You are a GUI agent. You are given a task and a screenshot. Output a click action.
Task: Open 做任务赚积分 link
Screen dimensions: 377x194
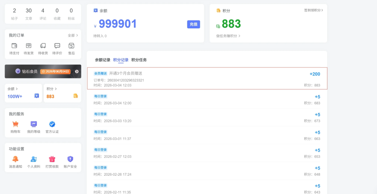coord(228,36)
